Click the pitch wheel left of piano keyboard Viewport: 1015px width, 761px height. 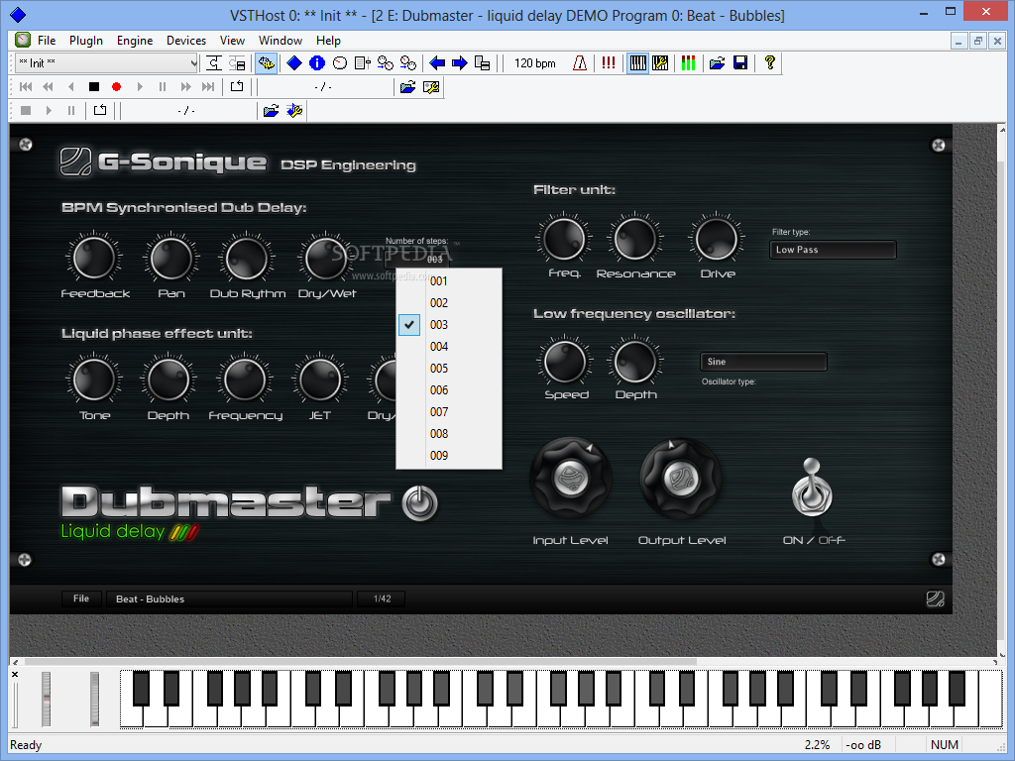pos(46,699)
